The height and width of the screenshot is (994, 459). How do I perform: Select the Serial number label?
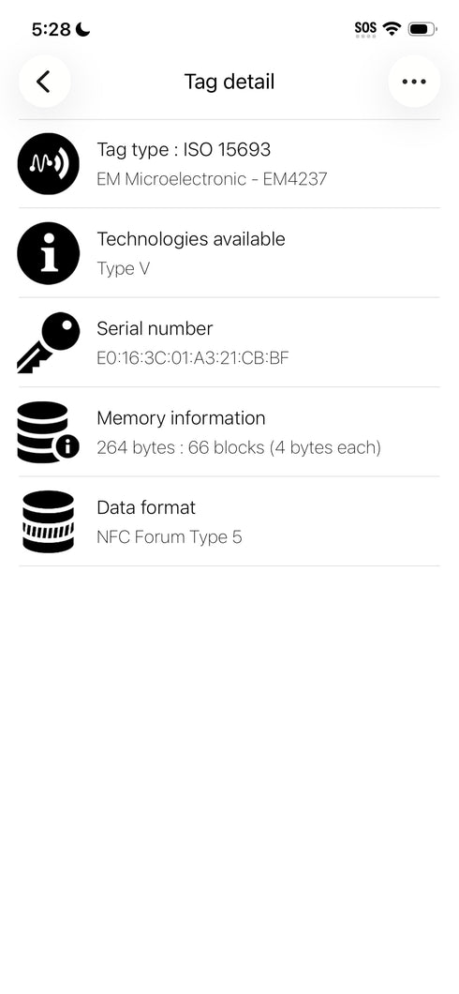(x=155, y=328)
